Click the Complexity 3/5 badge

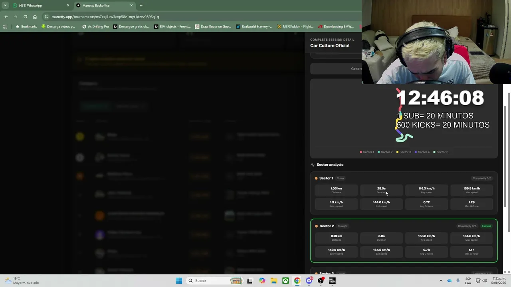467,226
